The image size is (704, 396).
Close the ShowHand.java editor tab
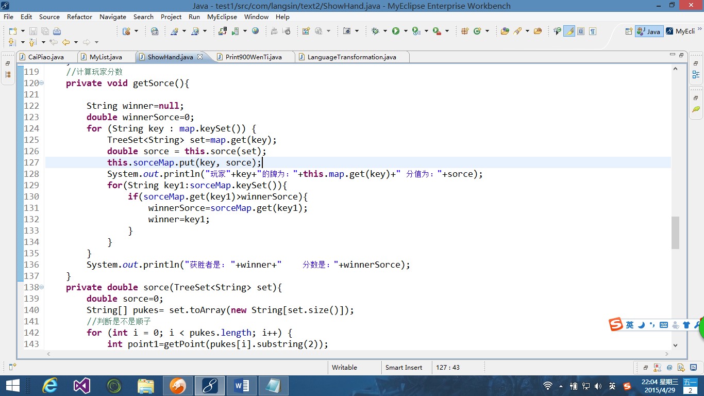point(200,57)
